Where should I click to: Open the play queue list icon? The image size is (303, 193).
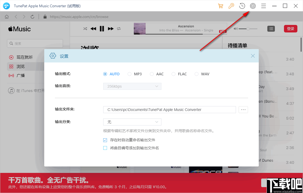pos(271,29)
